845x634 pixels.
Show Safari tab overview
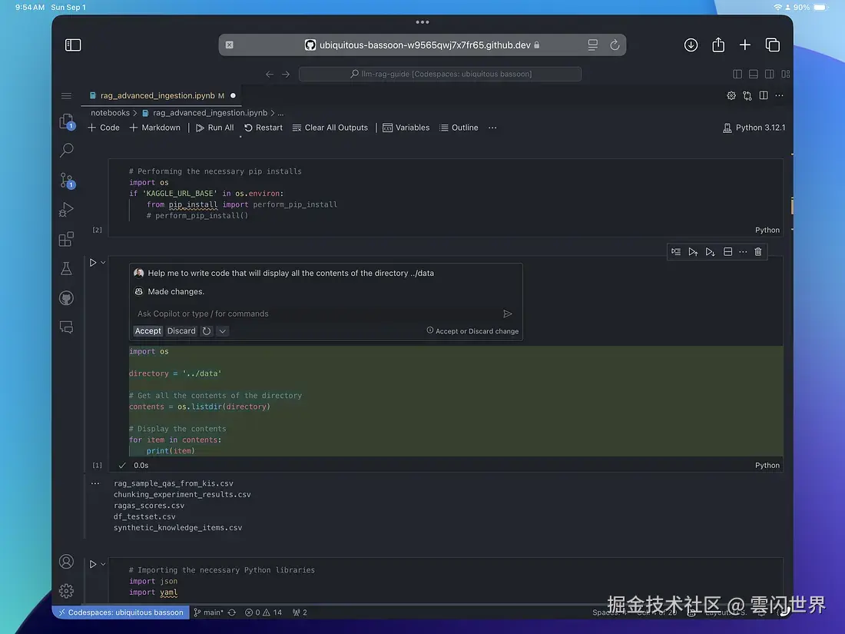coord(772,45)
